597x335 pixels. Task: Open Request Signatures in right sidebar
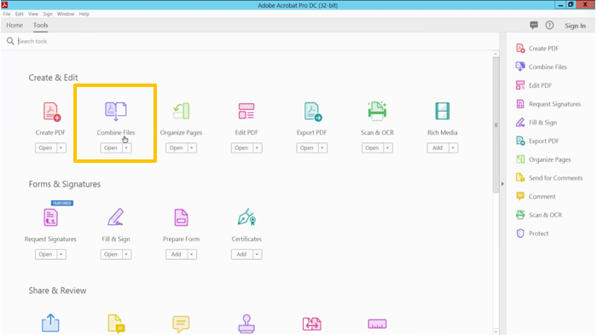(x=548, y=104)
